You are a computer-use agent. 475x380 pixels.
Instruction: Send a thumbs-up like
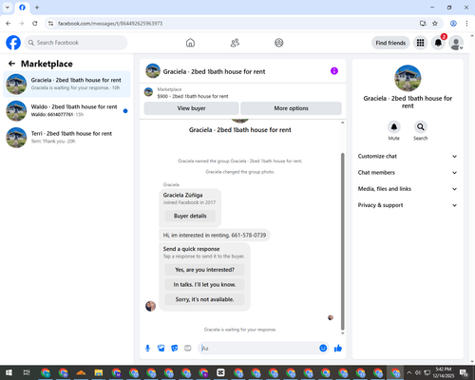coord(338,349)
